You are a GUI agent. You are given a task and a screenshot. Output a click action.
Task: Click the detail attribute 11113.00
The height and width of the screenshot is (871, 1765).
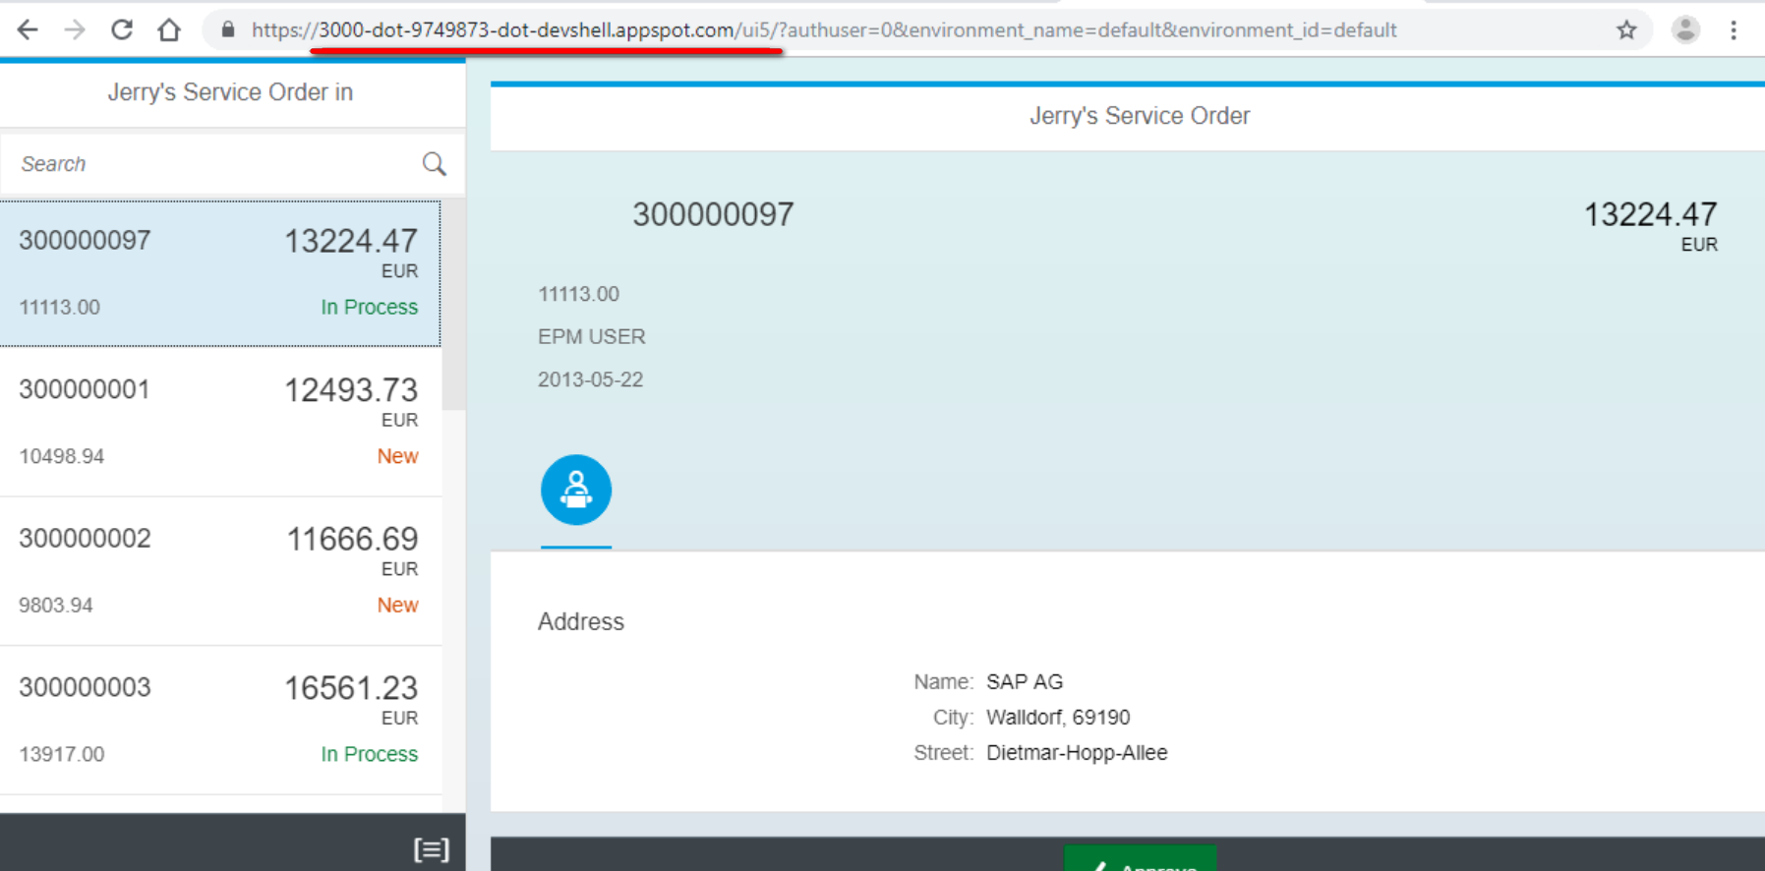(578, 294)
